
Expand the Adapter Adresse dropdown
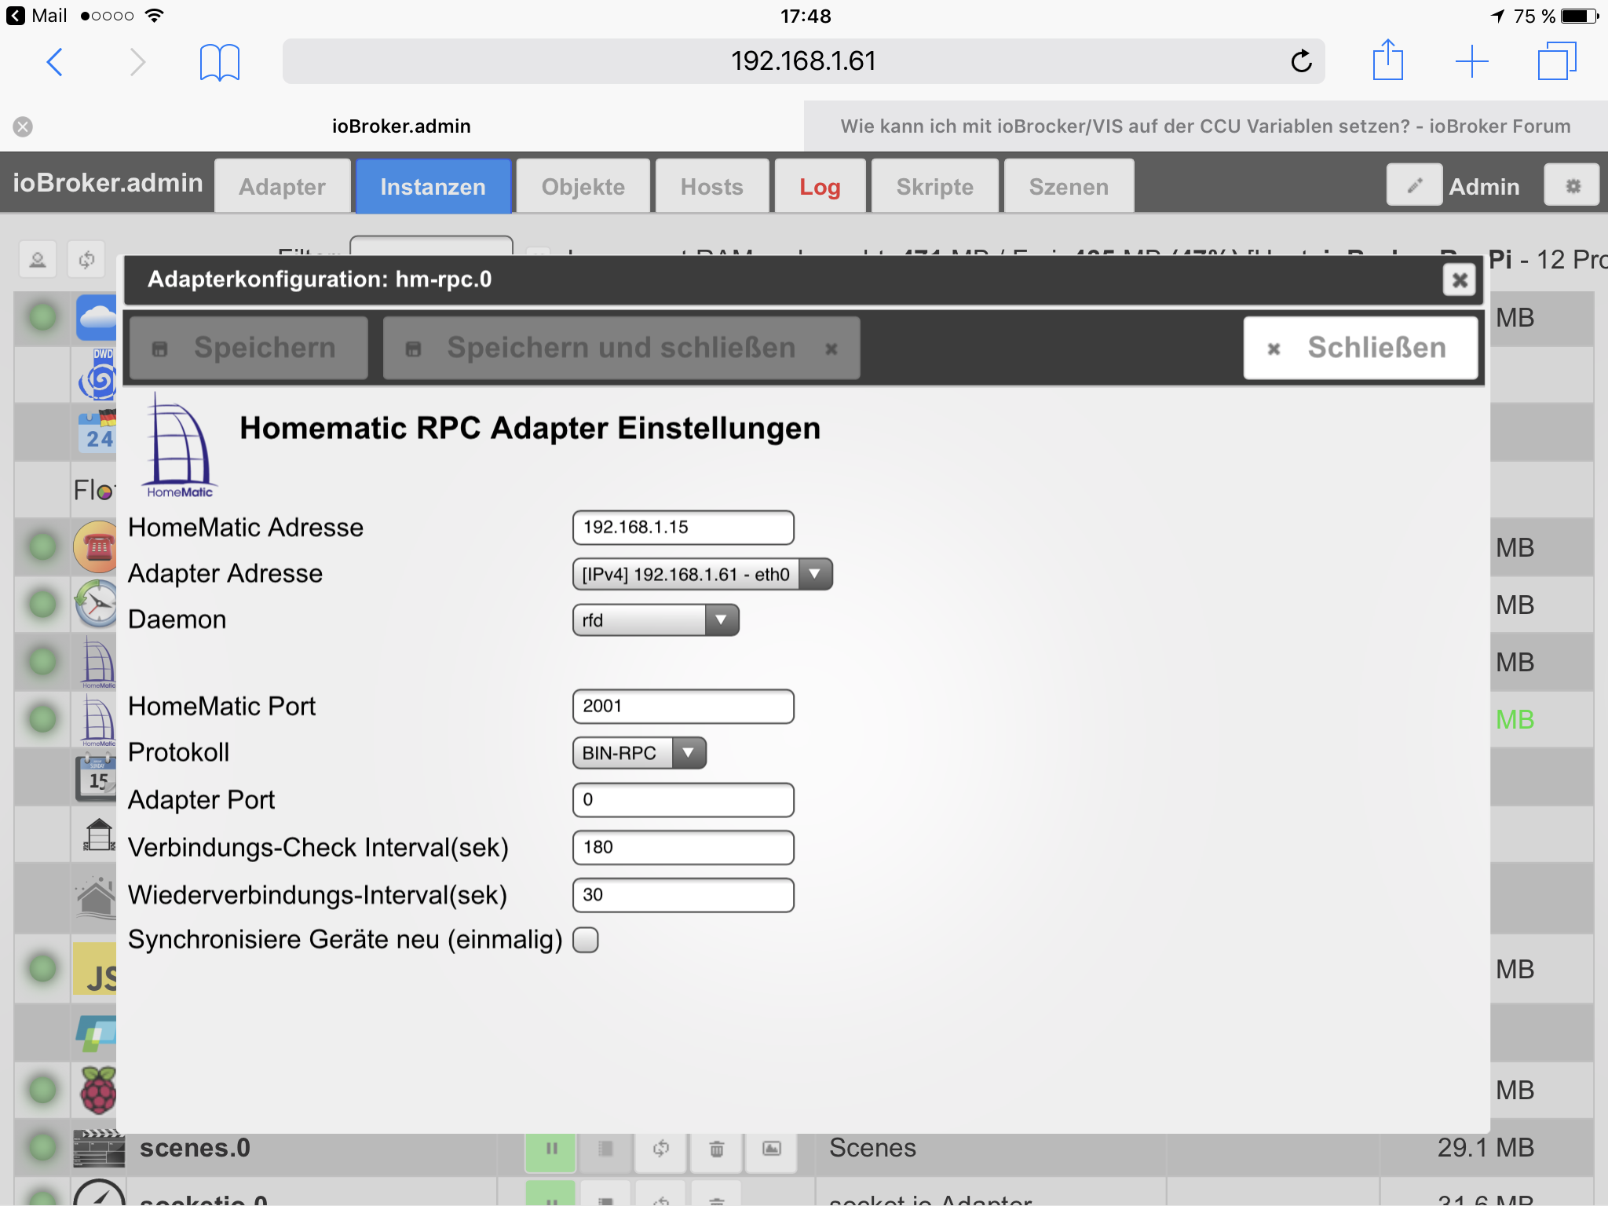(702, 574)
